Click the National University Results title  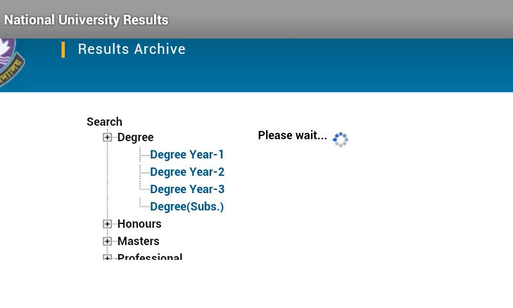(x=86, y=20)
